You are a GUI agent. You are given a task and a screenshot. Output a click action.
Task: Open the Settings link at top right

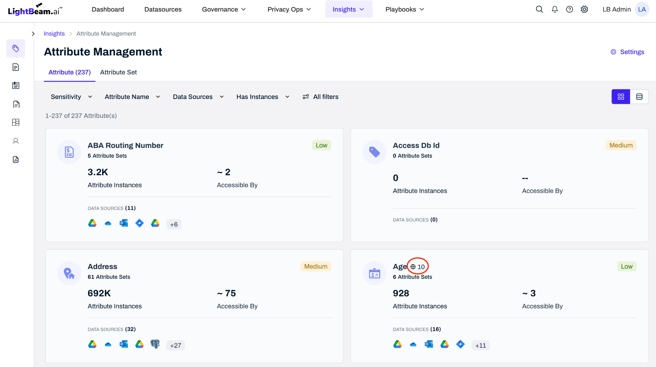(x=627, y=52)
